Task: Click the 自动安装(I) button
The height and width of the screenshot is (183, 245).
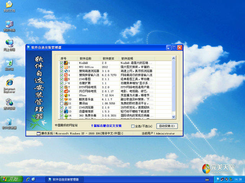Action: tap(167, 126)
